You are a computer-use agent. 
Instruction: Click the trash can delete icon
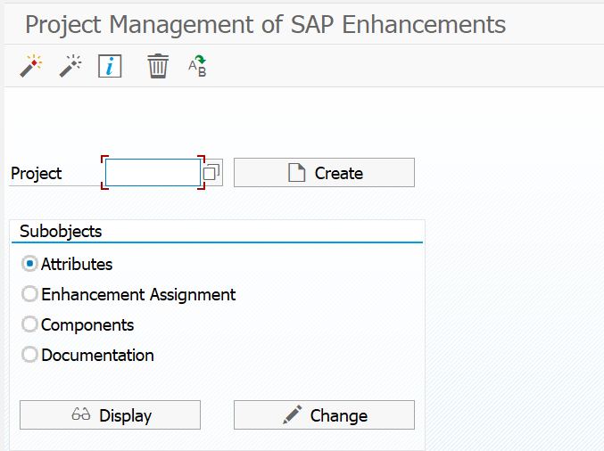pyautogui.click(x=158, y=66)
